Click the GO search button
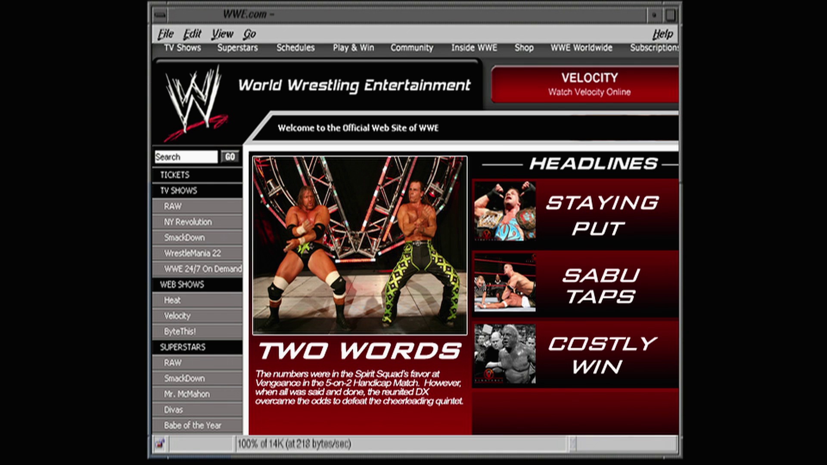This screenshot has width=827, height=465. (x=230, y=157)
